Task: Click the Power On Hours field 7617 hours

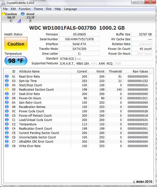Action: (142, 54)
